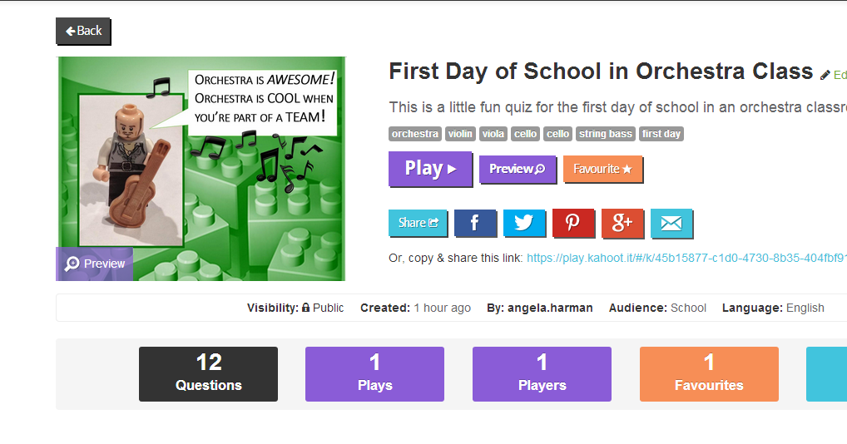Image resolution: width=847 pixels, height=444 pixels.
Task: Select the 'orchestra' tag
Action: pyautogui.click(x=414, y=134)
